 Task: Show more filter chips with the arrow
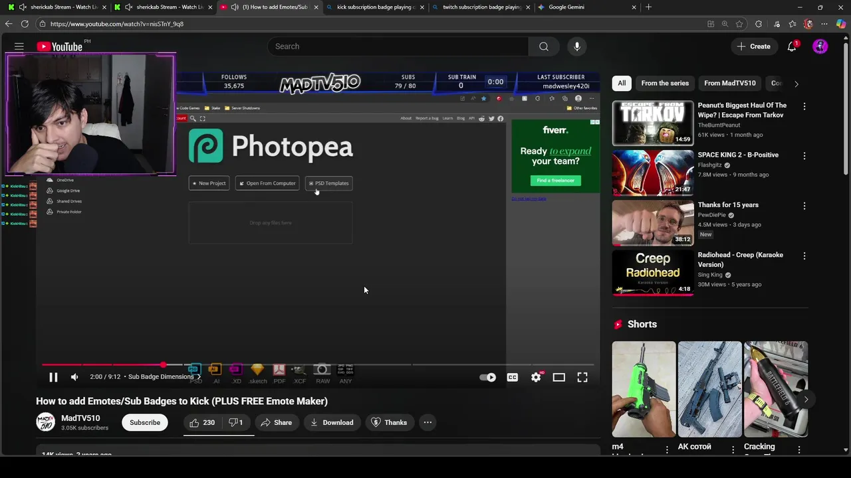(x=796, y=84)
